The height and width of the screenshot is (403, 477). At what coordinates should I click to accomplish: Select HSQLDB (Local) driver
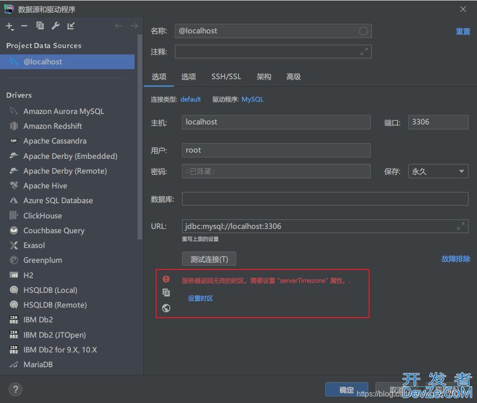point(68,290)
